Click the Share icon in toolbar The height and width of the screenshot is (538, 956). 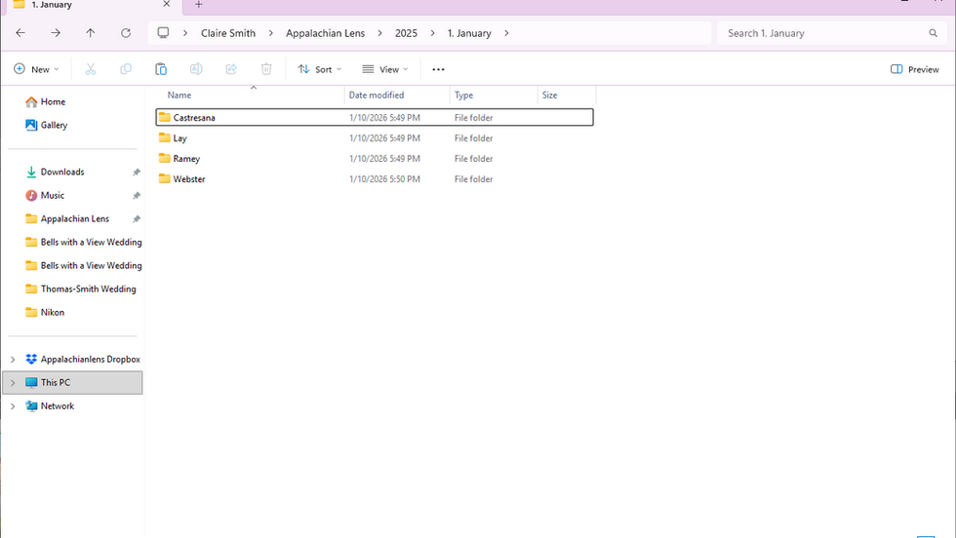[x=231, y=69]
